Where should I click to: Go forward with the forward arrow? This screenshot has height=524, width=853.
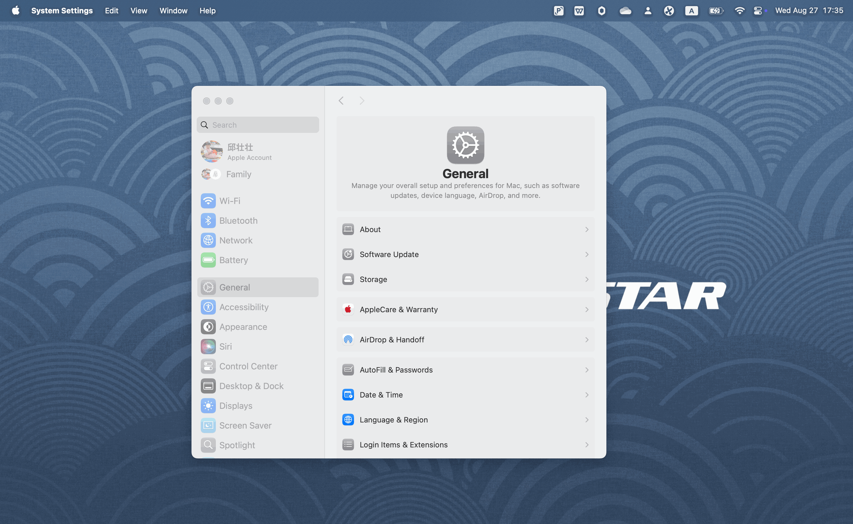click(362, 100)
